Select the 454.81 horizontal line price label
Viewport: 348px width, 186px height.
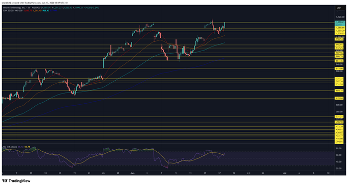(339, 129)
